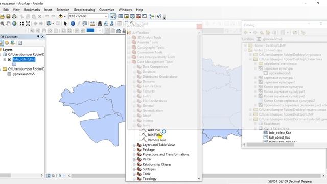Collapse the bda_oblast_Kaz layer in TOC
Image resolution: width=327 pixels, height=184 pixels.
(5, 59)
